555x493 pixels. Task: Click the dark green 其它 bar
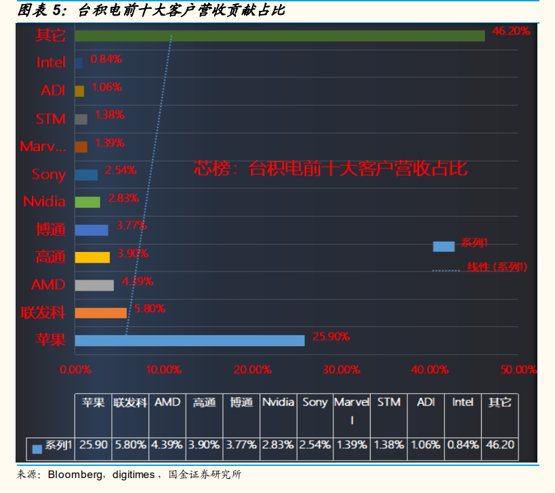click(280, 36)
